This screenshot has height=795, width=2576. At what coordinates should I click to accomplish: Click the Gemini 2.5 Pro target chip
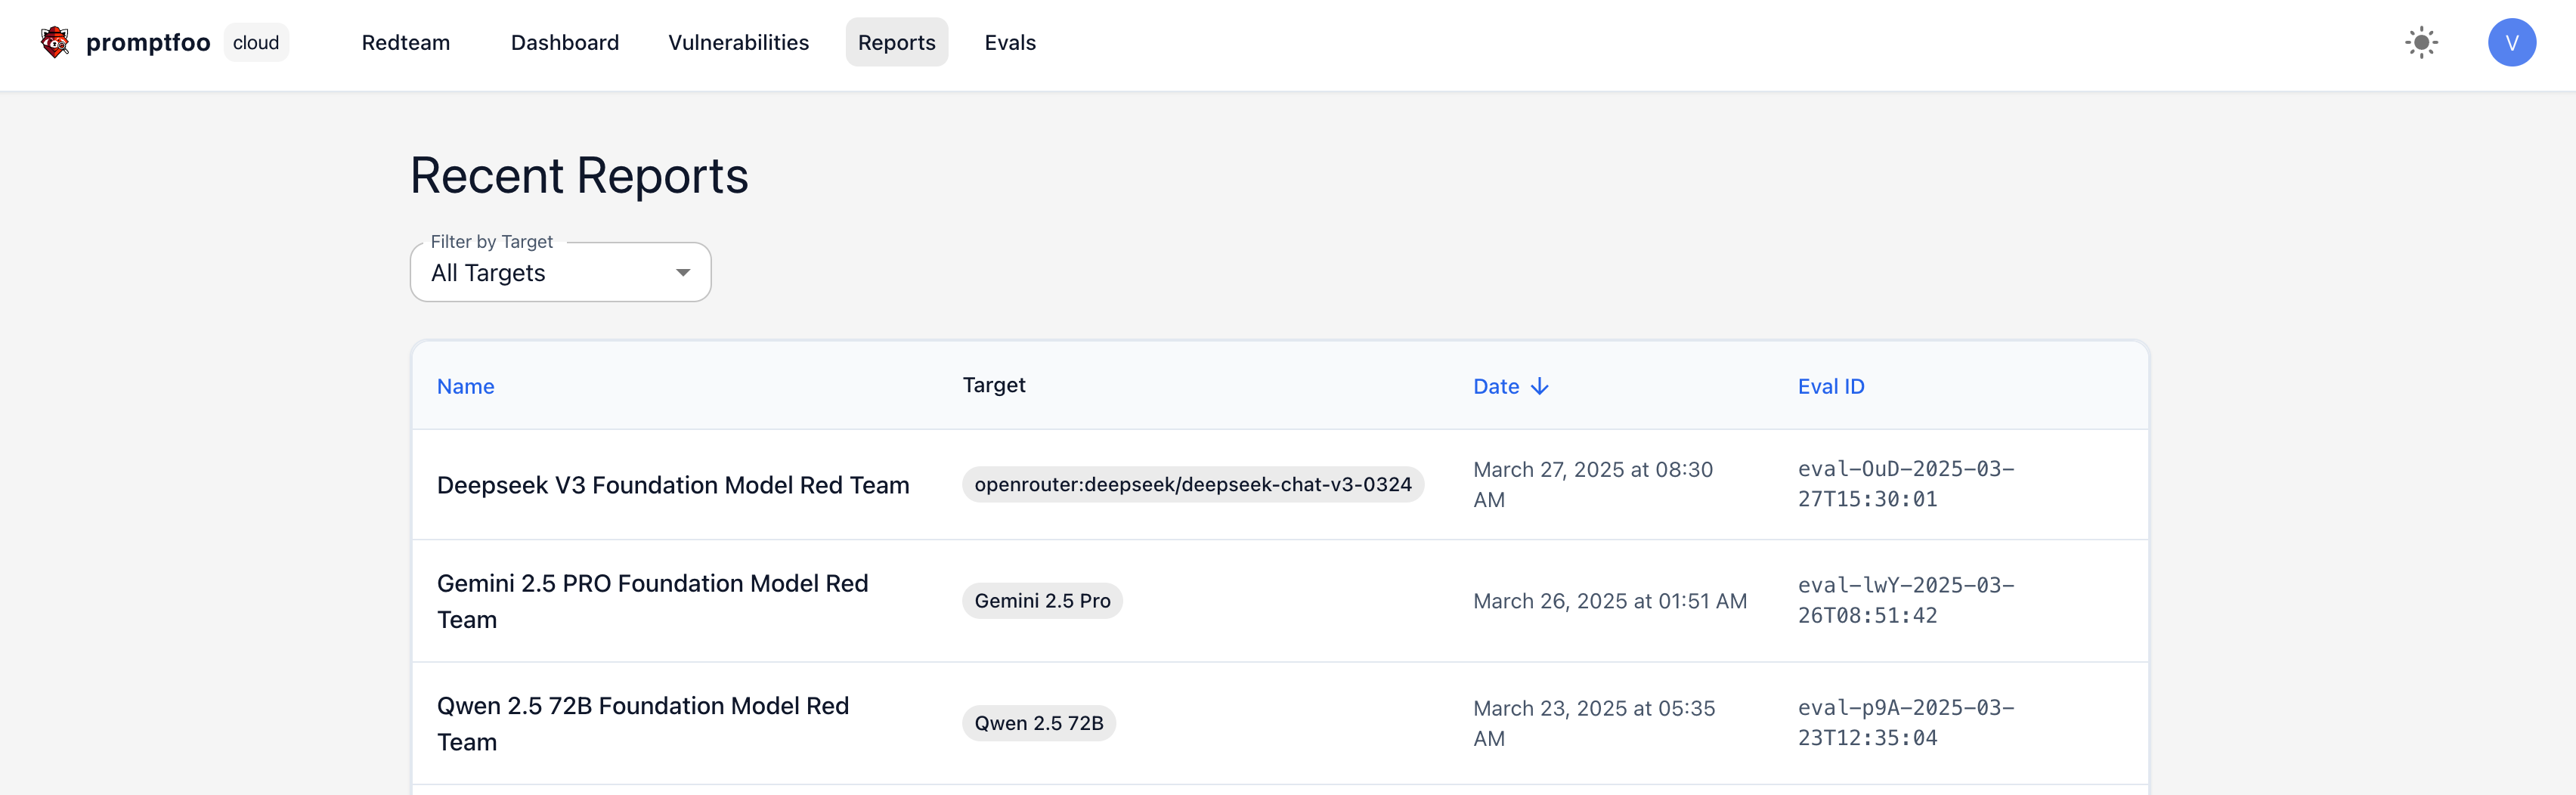coord(1041,601)
